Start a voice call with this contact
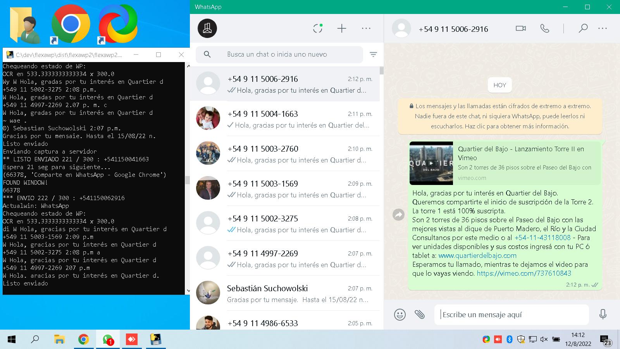This screenshot has height=349, width=620. tap(545, 28)
